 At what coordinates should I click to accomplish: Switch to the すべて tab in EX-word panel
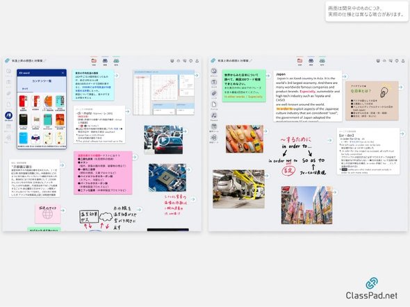click(25, 89)
